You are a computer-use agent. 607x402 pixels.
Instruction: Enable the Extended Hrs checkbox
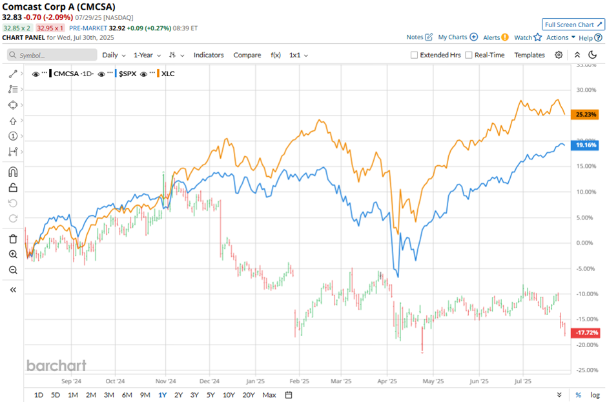point(414,55)
